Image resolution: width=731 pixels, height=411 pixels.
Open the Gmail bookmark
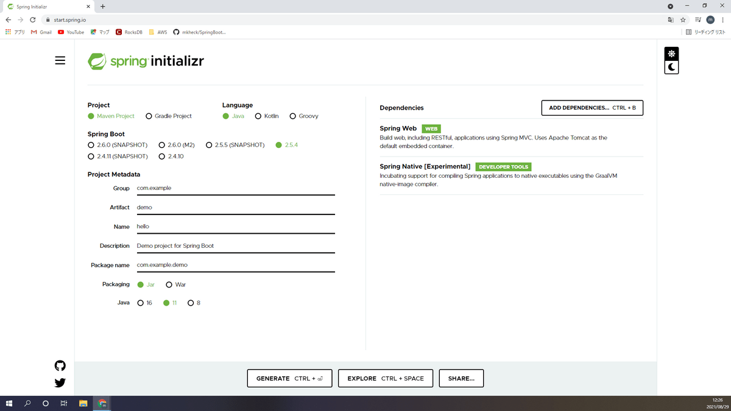(41, 32)
